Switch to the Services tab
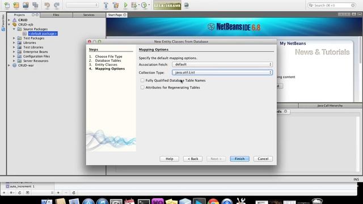 coord(88,15)
